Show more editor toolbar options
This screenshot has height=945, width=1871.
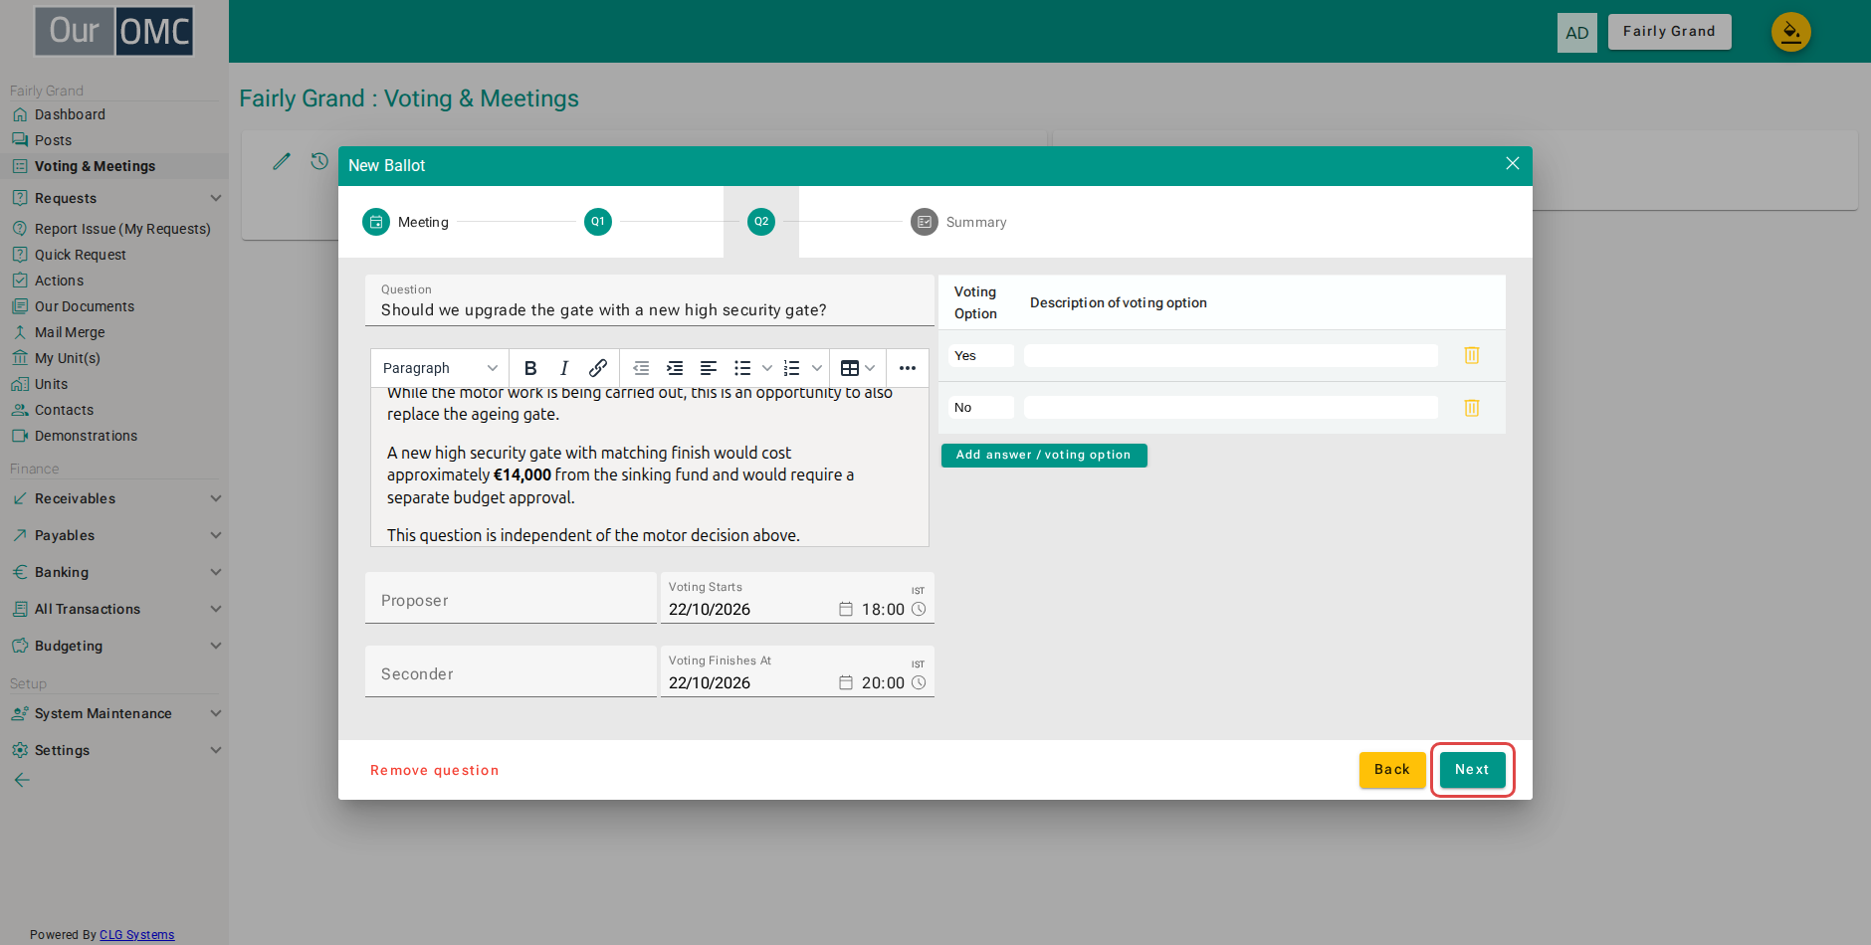tap(908, 368)
